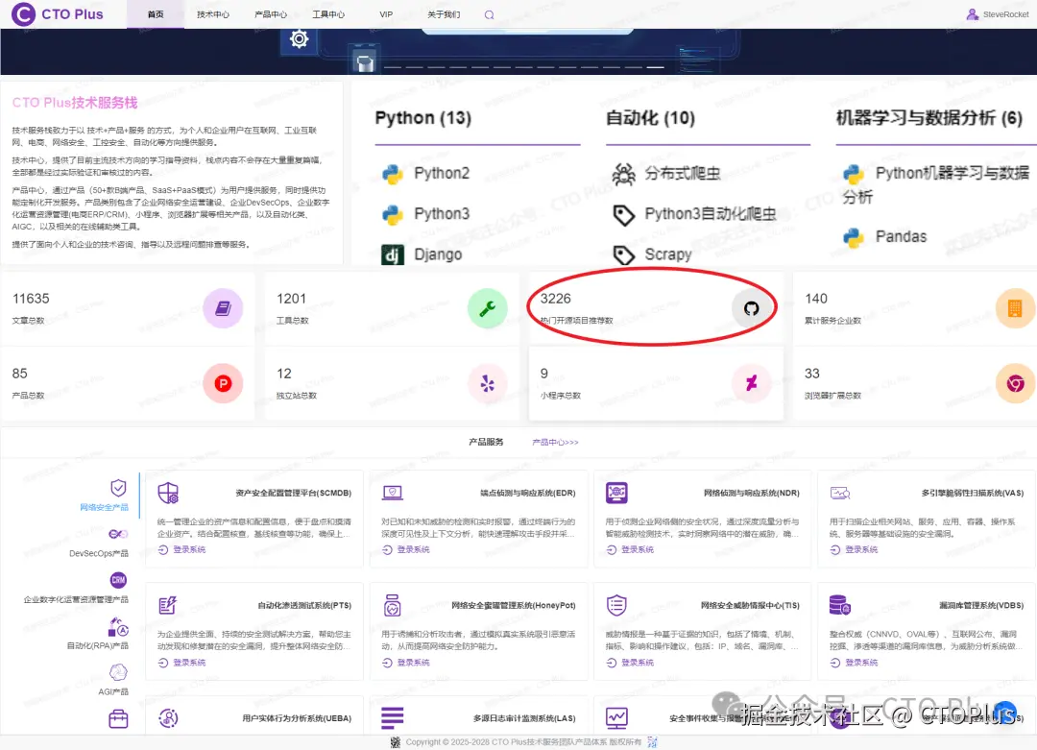Follow the 产品中心>>> link
This screenshot has height=750, width=1037.
point(555,442)
